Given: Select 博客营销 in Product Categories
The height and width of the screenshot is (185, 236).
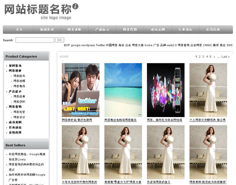Looking at the screenshot, I should (15, 107).
